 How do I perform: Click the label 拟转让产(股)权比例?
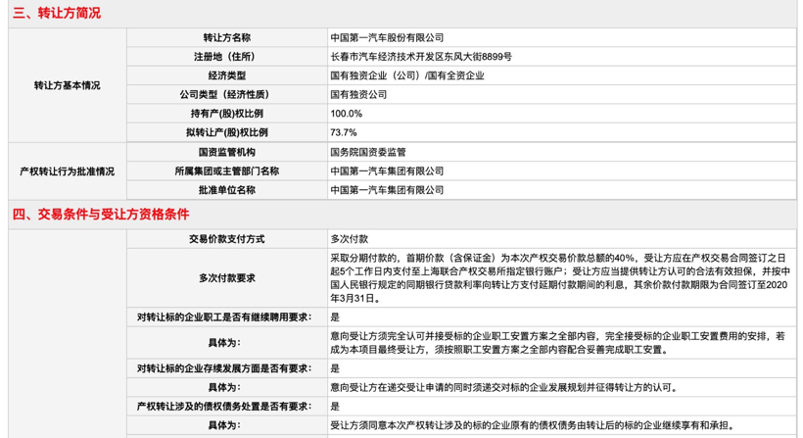(227, 132)
